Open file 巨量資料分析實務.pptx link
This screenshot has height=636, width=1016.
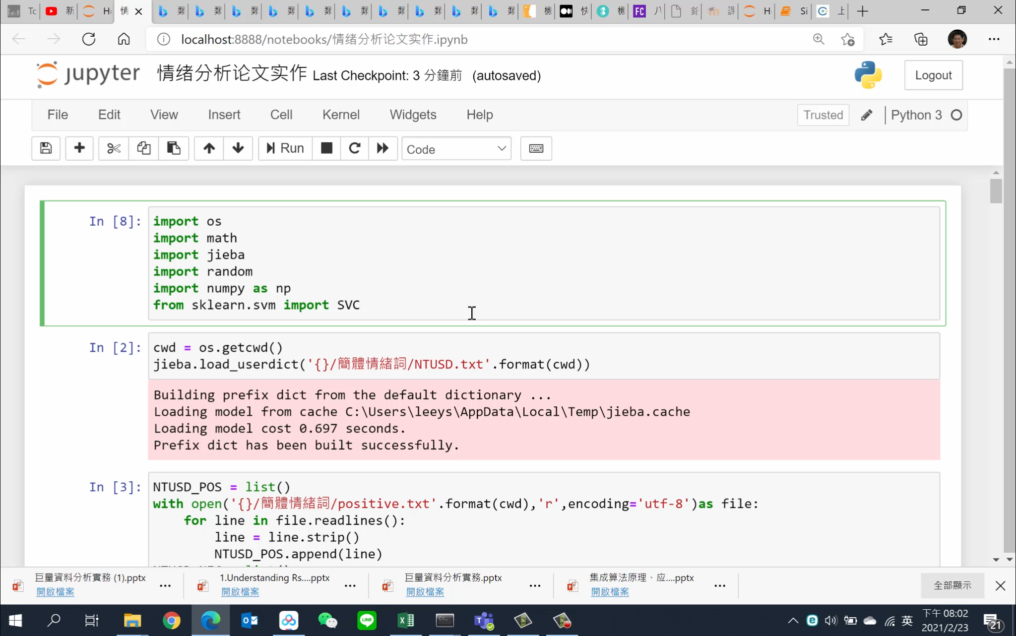click(425, 592)
